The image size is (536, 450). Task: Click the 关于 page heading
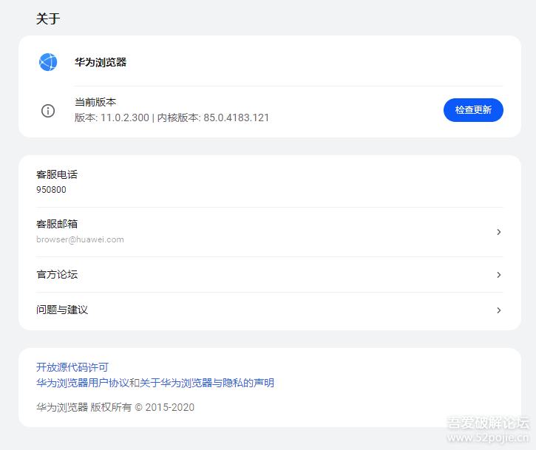click(x=48, y=19)
